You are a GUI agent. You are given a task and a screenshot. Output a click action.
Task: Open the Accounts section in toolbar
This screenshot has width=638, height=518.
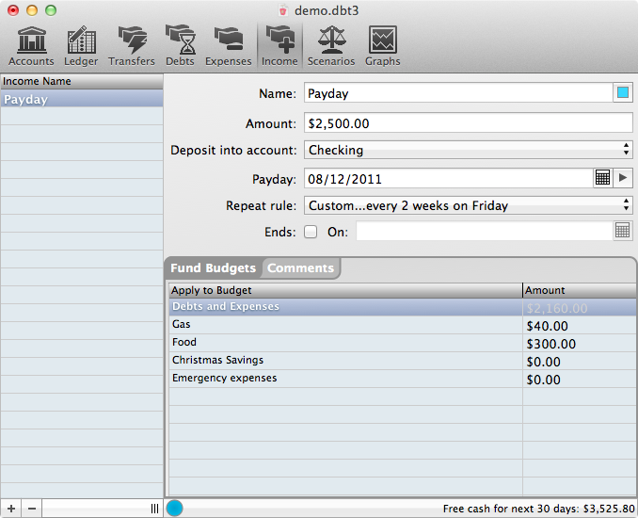[x=31, y=45]
